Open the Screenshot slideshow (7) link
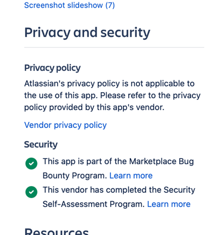 tap(70, 5)
